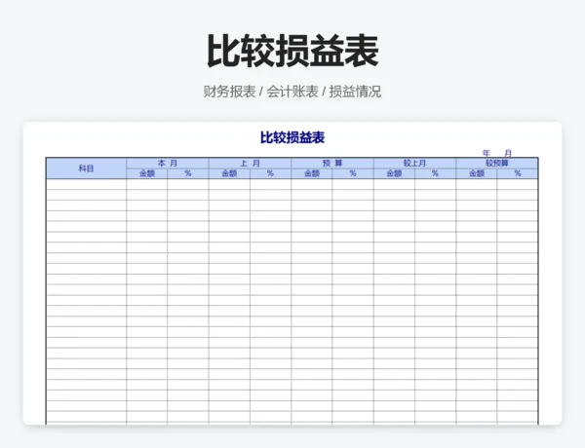The image size is (585, 448).
Task: Select the 较预算 column group header
Action: pyautogui.click(x=497, y=164)
